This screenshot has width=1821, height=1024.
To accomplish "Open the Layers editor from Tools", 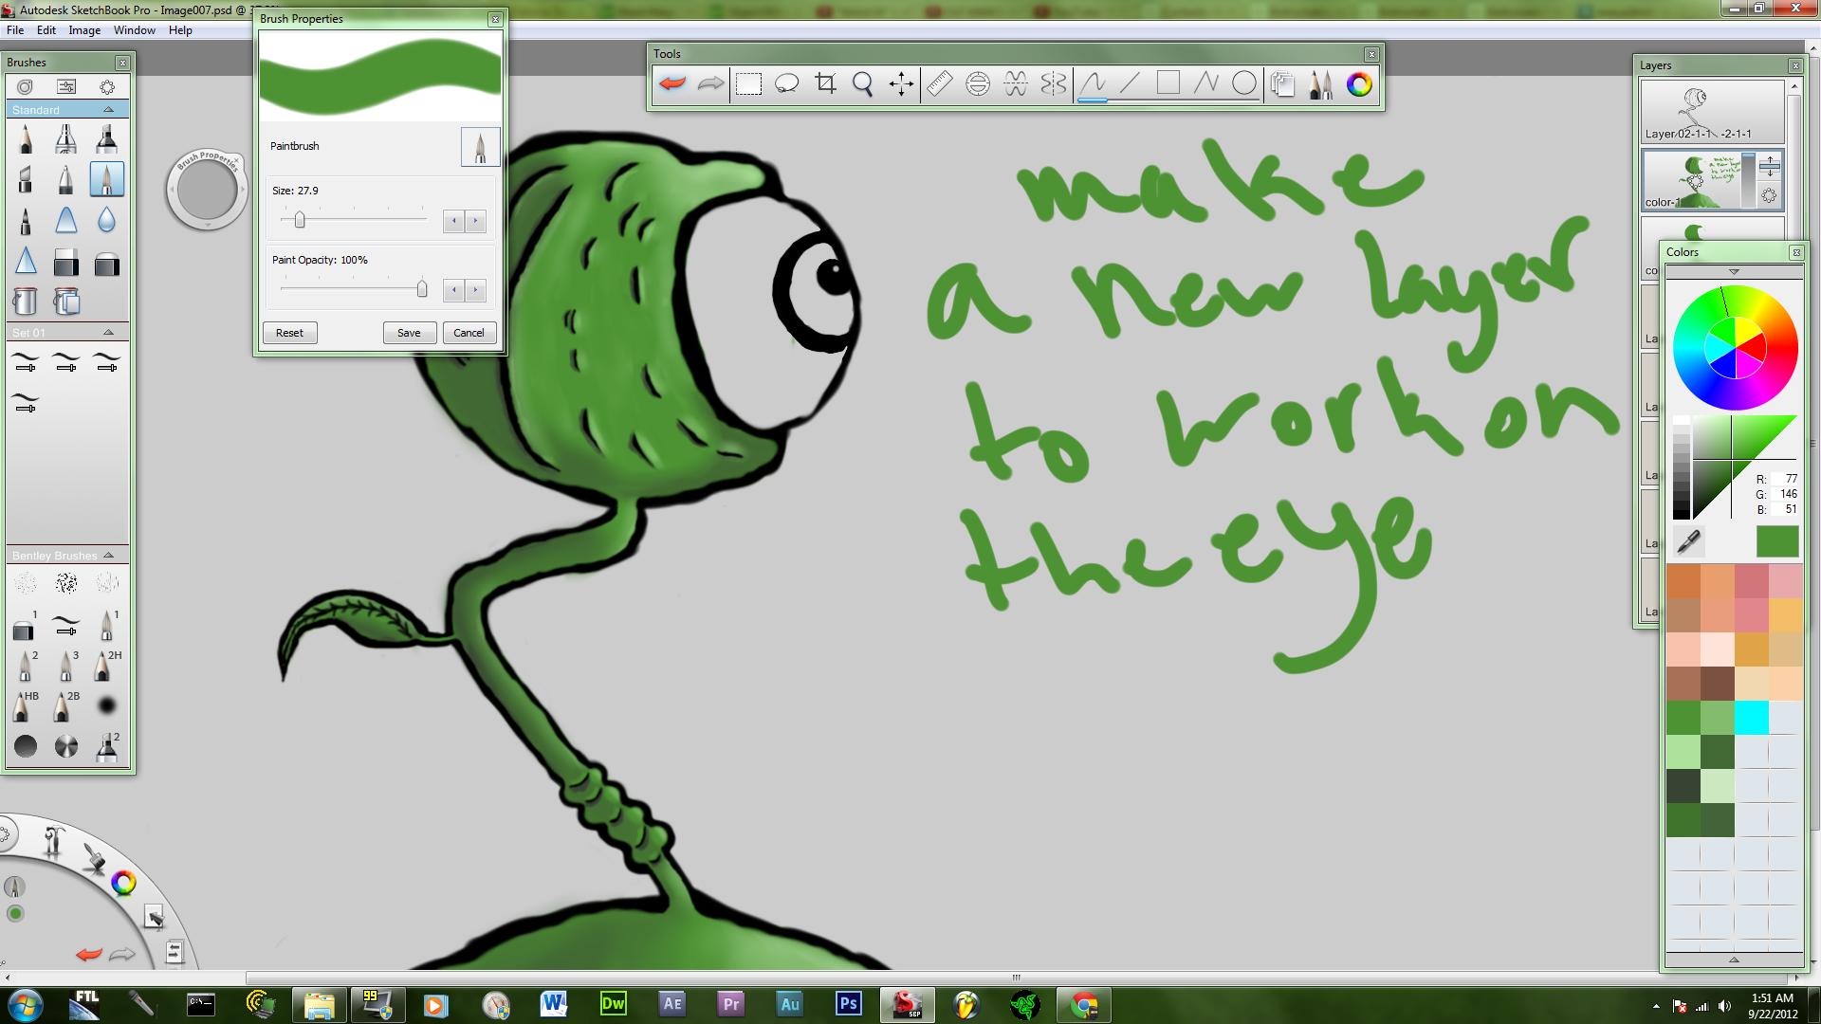I will [1283, 84].
